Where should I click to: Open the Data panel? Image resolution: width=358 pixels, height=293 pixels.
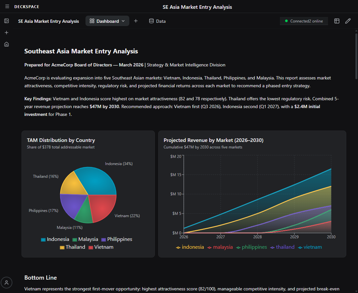pyautogui.click(x=157, y=21)
